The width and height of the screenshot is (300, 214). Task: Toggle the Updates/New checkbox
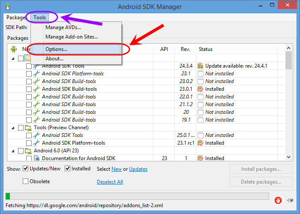(25, 169)
